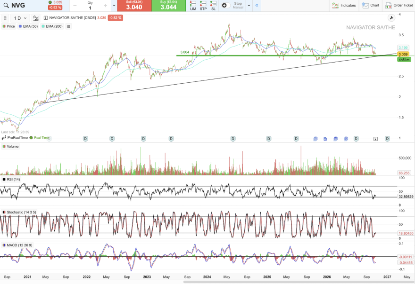Click the EMA (50) legend label

point(30,26)
